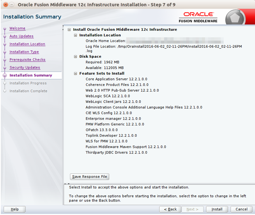255x215 pixels.
Task: Click the Auto Updates step bullet icon
Action: coord(5,36)
